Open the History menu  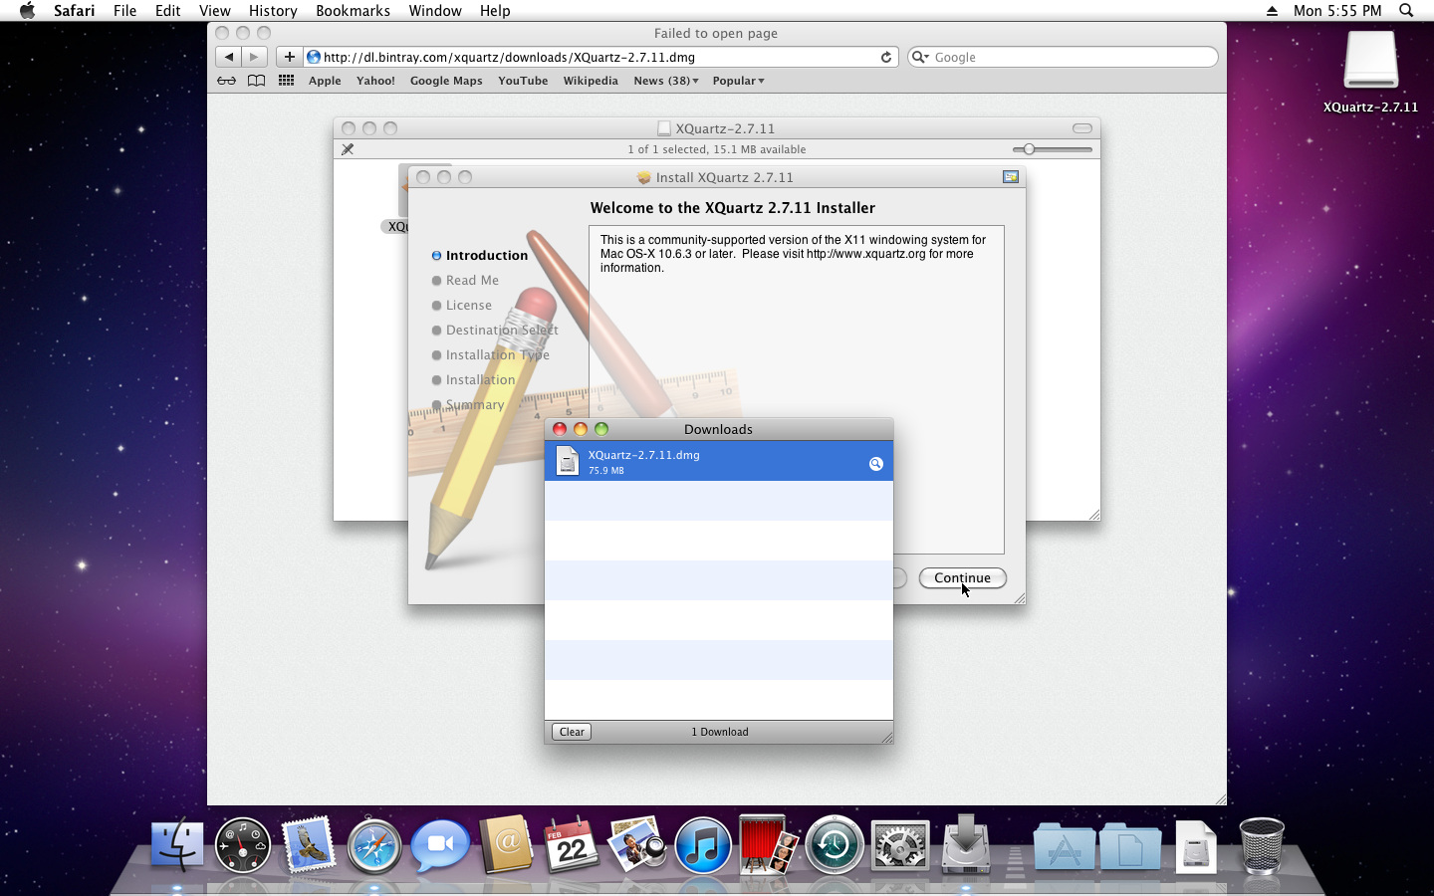tap(273, 11)
